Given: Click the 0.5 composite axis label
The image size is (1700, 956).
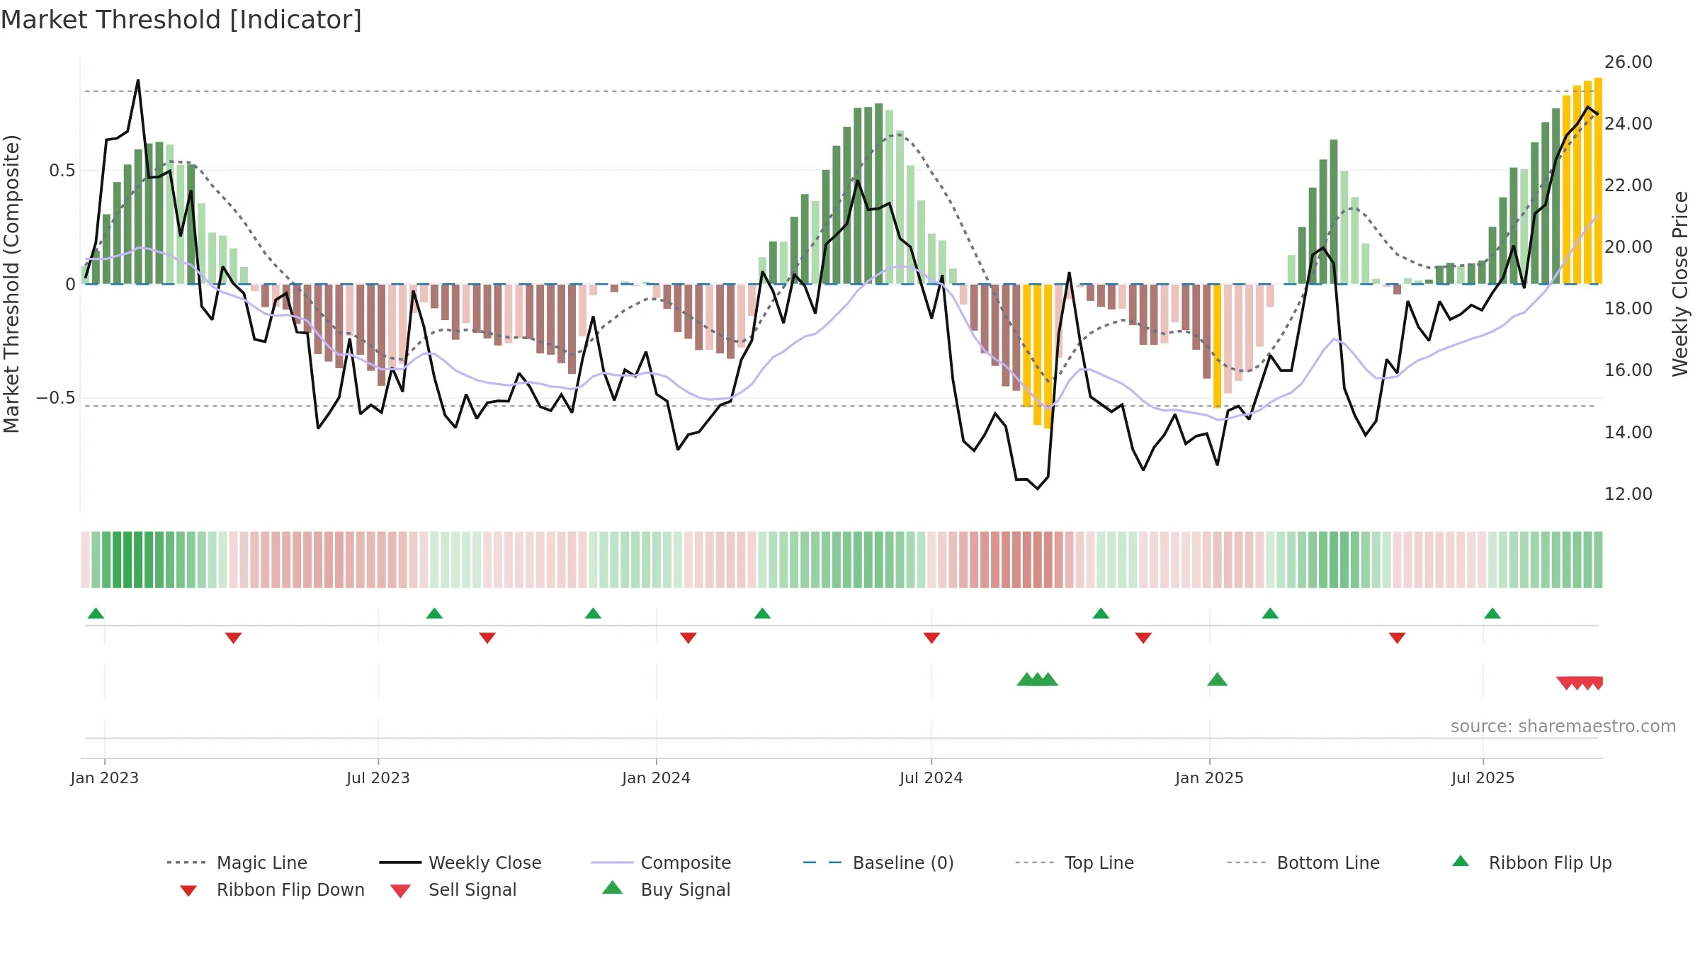Looking at the screenshot, I should click(62, 171).
